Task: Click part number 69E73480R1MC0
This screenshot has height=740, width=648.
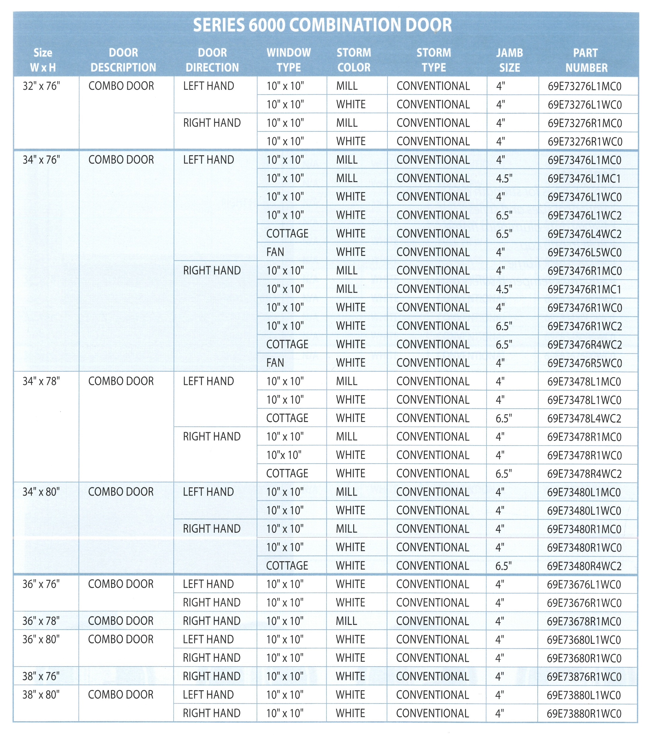Action: (x=584, y=529)
